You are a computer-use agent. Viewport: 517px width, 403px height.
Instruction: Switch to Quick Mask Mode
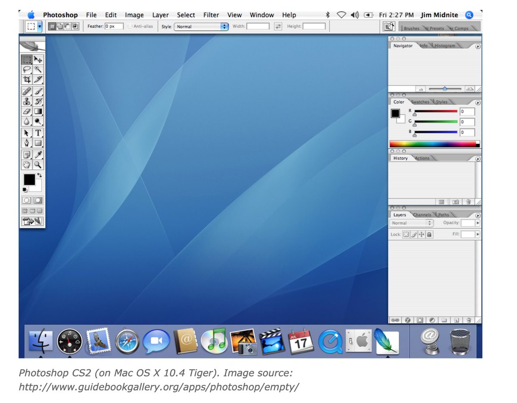[38, 200]
